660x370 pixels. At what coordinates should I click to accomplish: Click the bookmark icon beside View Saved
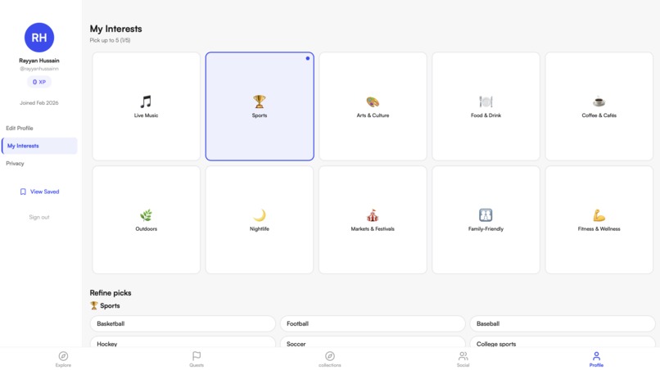23,192
